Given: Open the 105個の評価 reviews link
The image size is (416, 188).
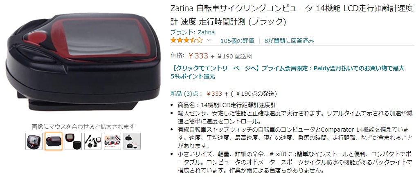Looking at the screenshot, I should tap(237, 41).
